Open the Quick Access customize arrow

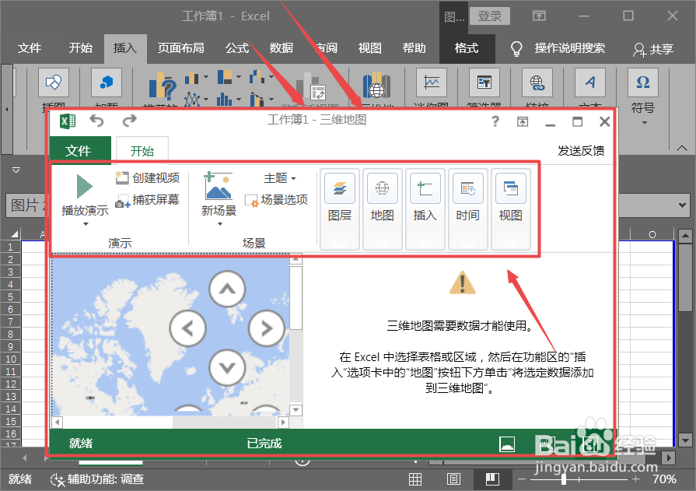coord(16,170)
